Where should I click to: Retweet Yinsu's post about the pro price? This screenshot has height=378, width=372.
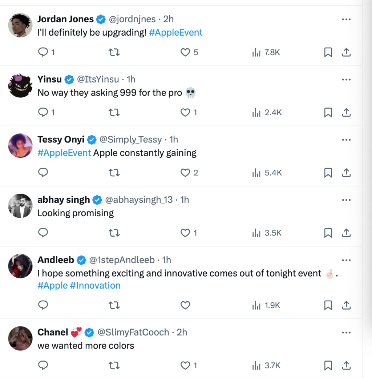(x=114, y=113)
